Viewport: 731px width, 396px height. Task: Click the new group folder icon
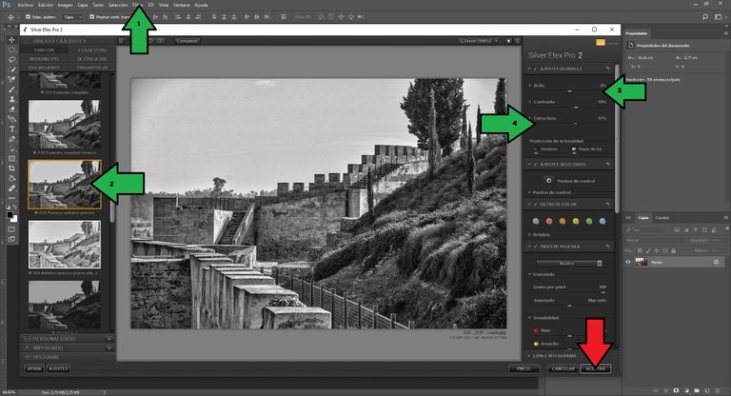click(697, 390)
